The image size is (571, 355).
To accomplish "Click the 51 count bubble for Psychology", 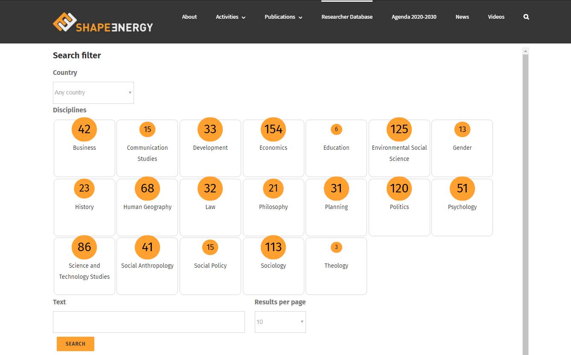I will point(462,189).
